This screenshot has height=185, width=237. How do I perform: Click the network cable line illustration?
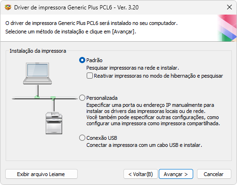click(x=45, y=98)
